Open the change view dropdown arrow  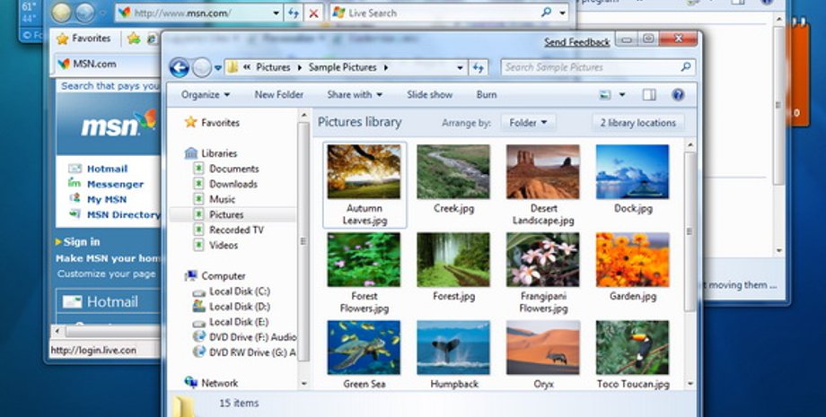[621, 95]
